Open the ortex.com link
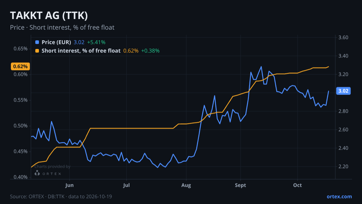362x204 pixels. pos(339,196)
